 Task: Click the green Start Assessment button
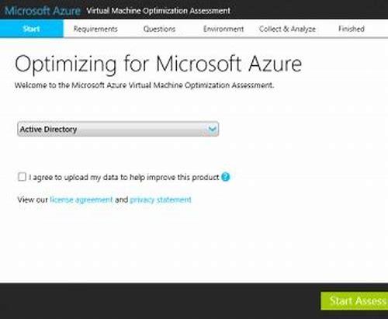coord(355,301)
